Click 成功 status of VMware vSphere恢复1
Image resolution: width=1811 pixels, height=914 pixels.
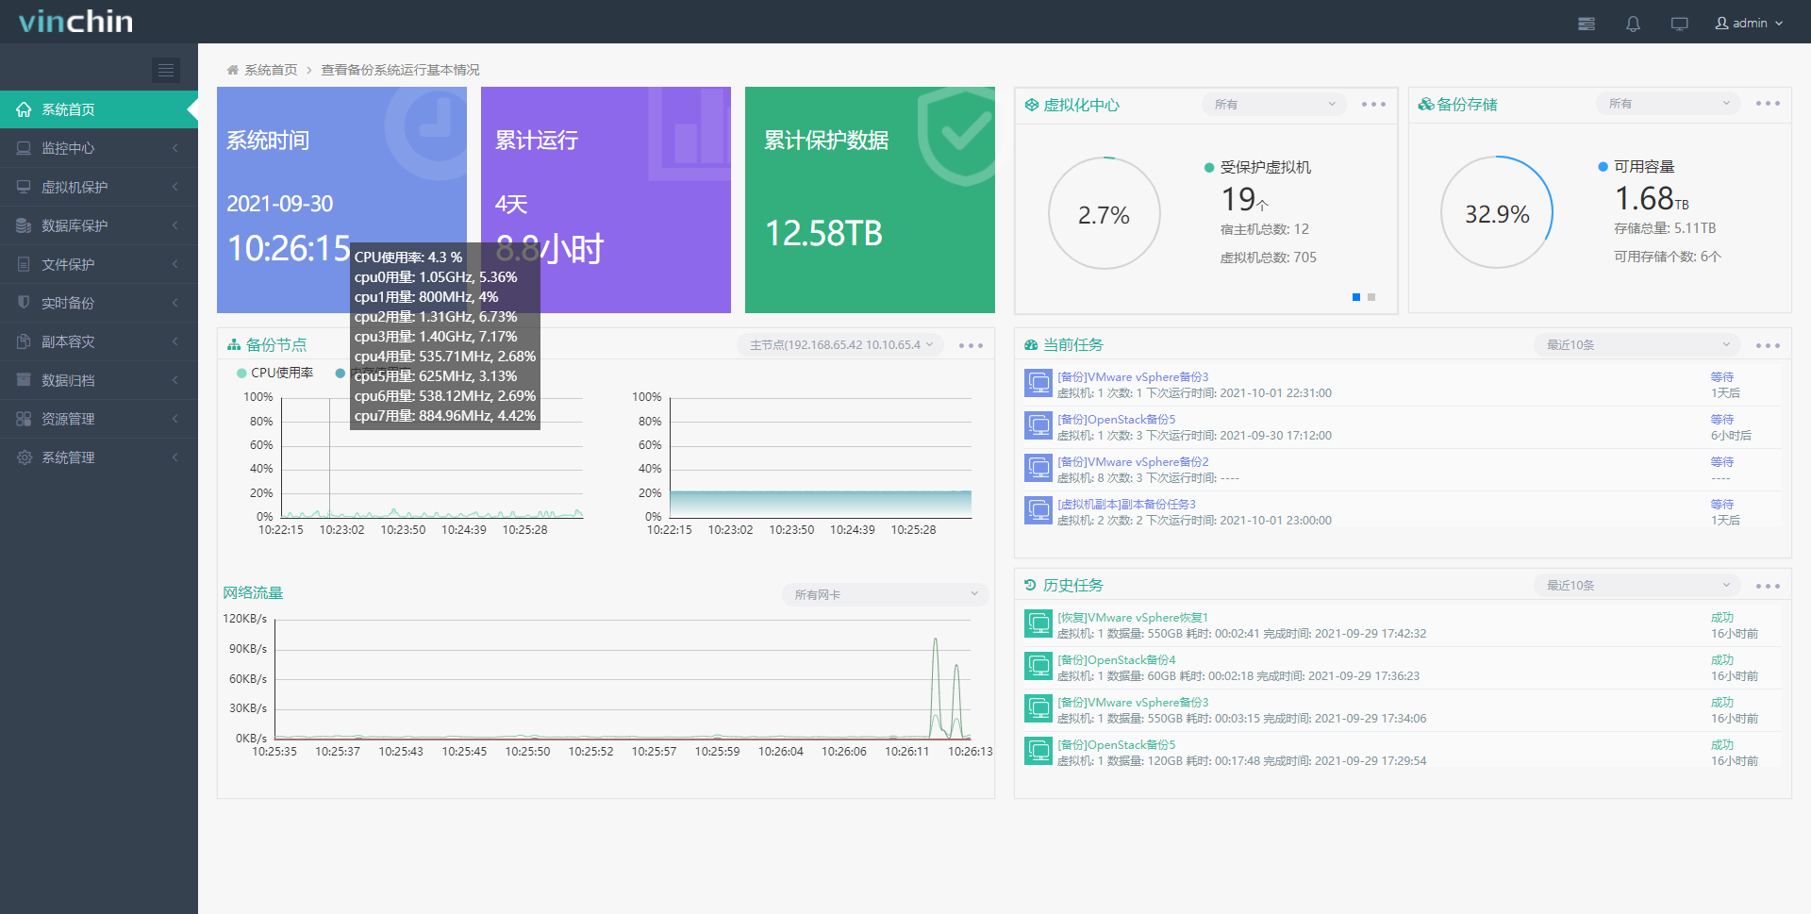click(x=1722, y=617)
